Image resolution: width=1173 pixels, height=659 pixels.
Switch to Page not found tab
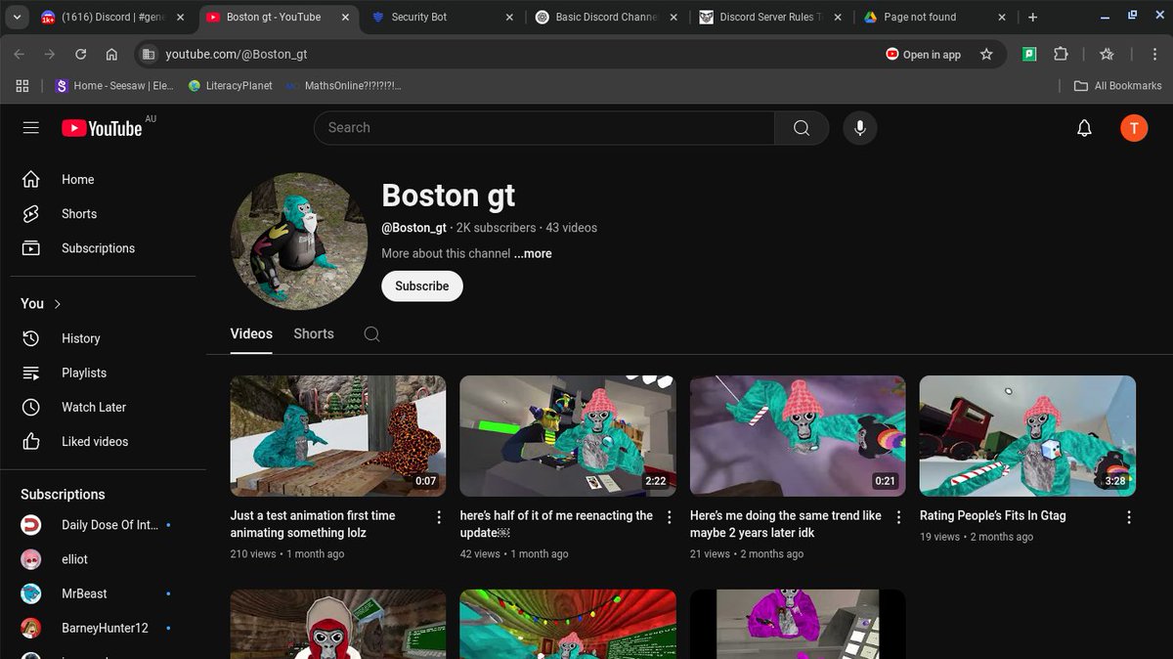point(935,17)
